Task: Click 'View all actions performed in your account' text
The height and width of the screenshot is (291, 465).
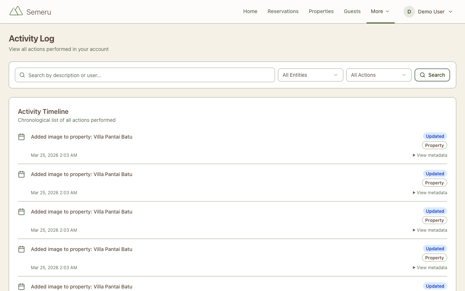Action: pos(59,49)
